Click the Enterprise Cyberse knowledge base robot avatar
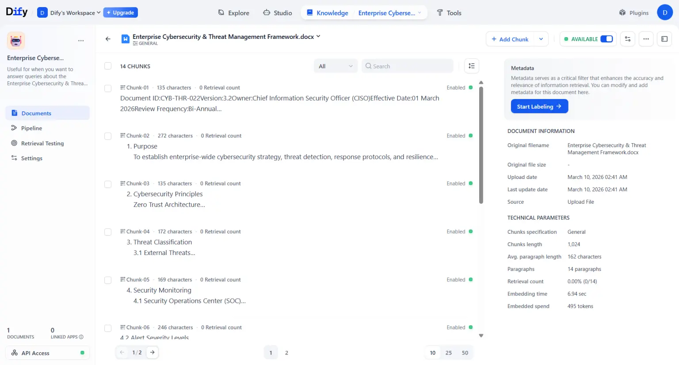 pos(16,41)
